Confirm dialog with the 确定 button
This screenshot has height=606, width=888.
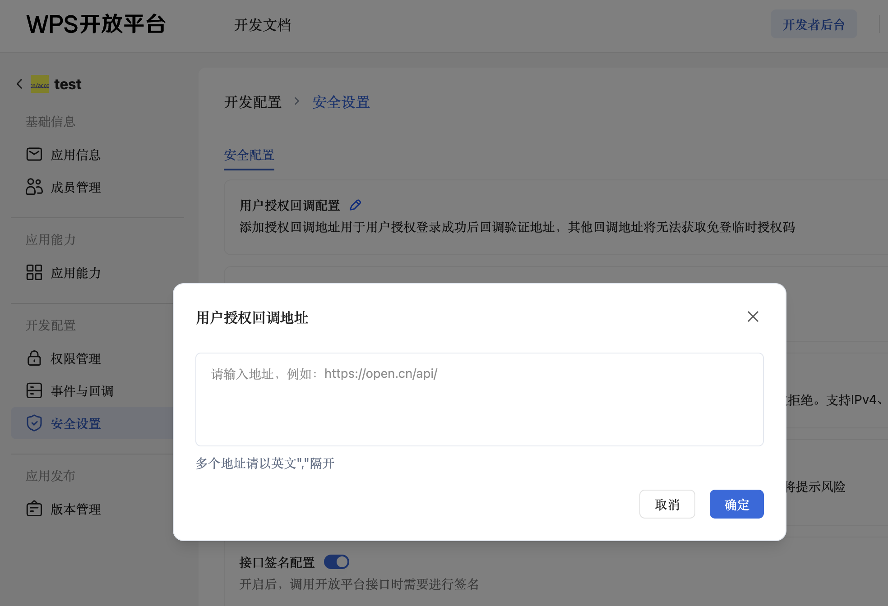pyautogui.click(x=736, y=504)
